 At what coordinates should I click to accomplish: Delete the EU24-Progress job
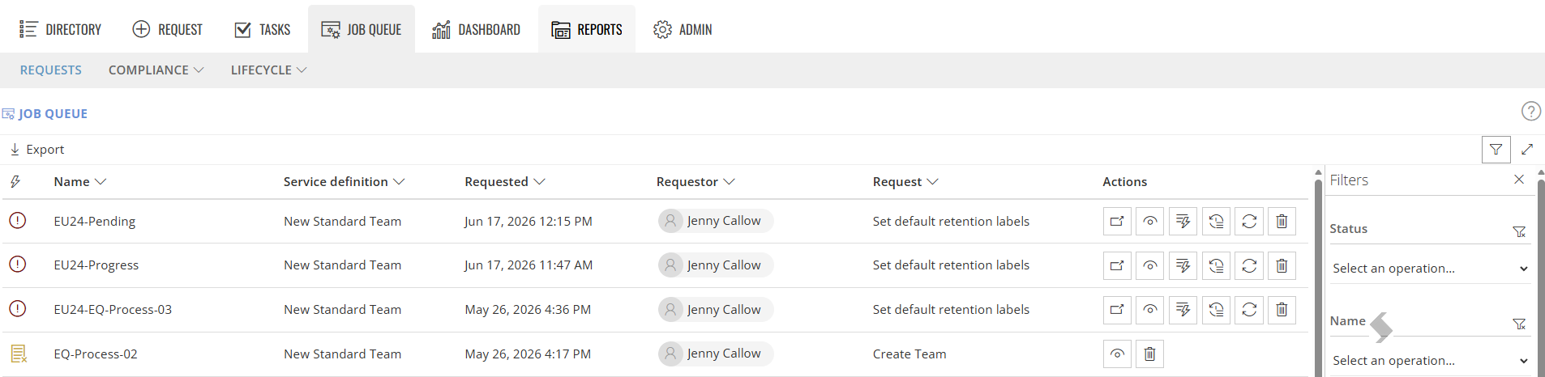[x=1282, y=265]
